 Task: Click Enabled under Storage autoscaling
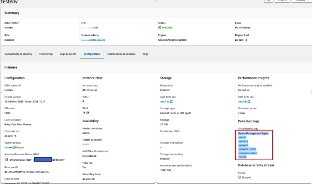(164, 159)
